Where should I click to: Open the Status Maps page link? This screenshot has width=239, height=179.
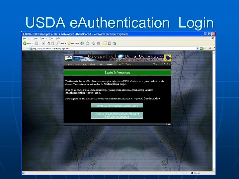(x=115, y=84)
